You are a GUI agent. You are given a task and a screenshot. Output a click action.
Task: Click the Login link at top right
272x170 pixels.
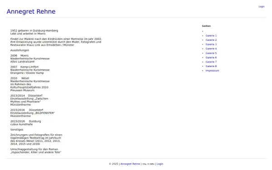pos(262,7)
